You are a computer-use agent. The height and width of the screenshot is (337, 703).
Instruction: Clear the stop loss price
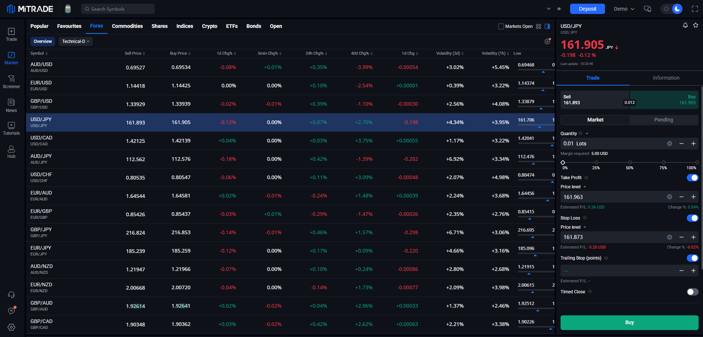(670, 237)
